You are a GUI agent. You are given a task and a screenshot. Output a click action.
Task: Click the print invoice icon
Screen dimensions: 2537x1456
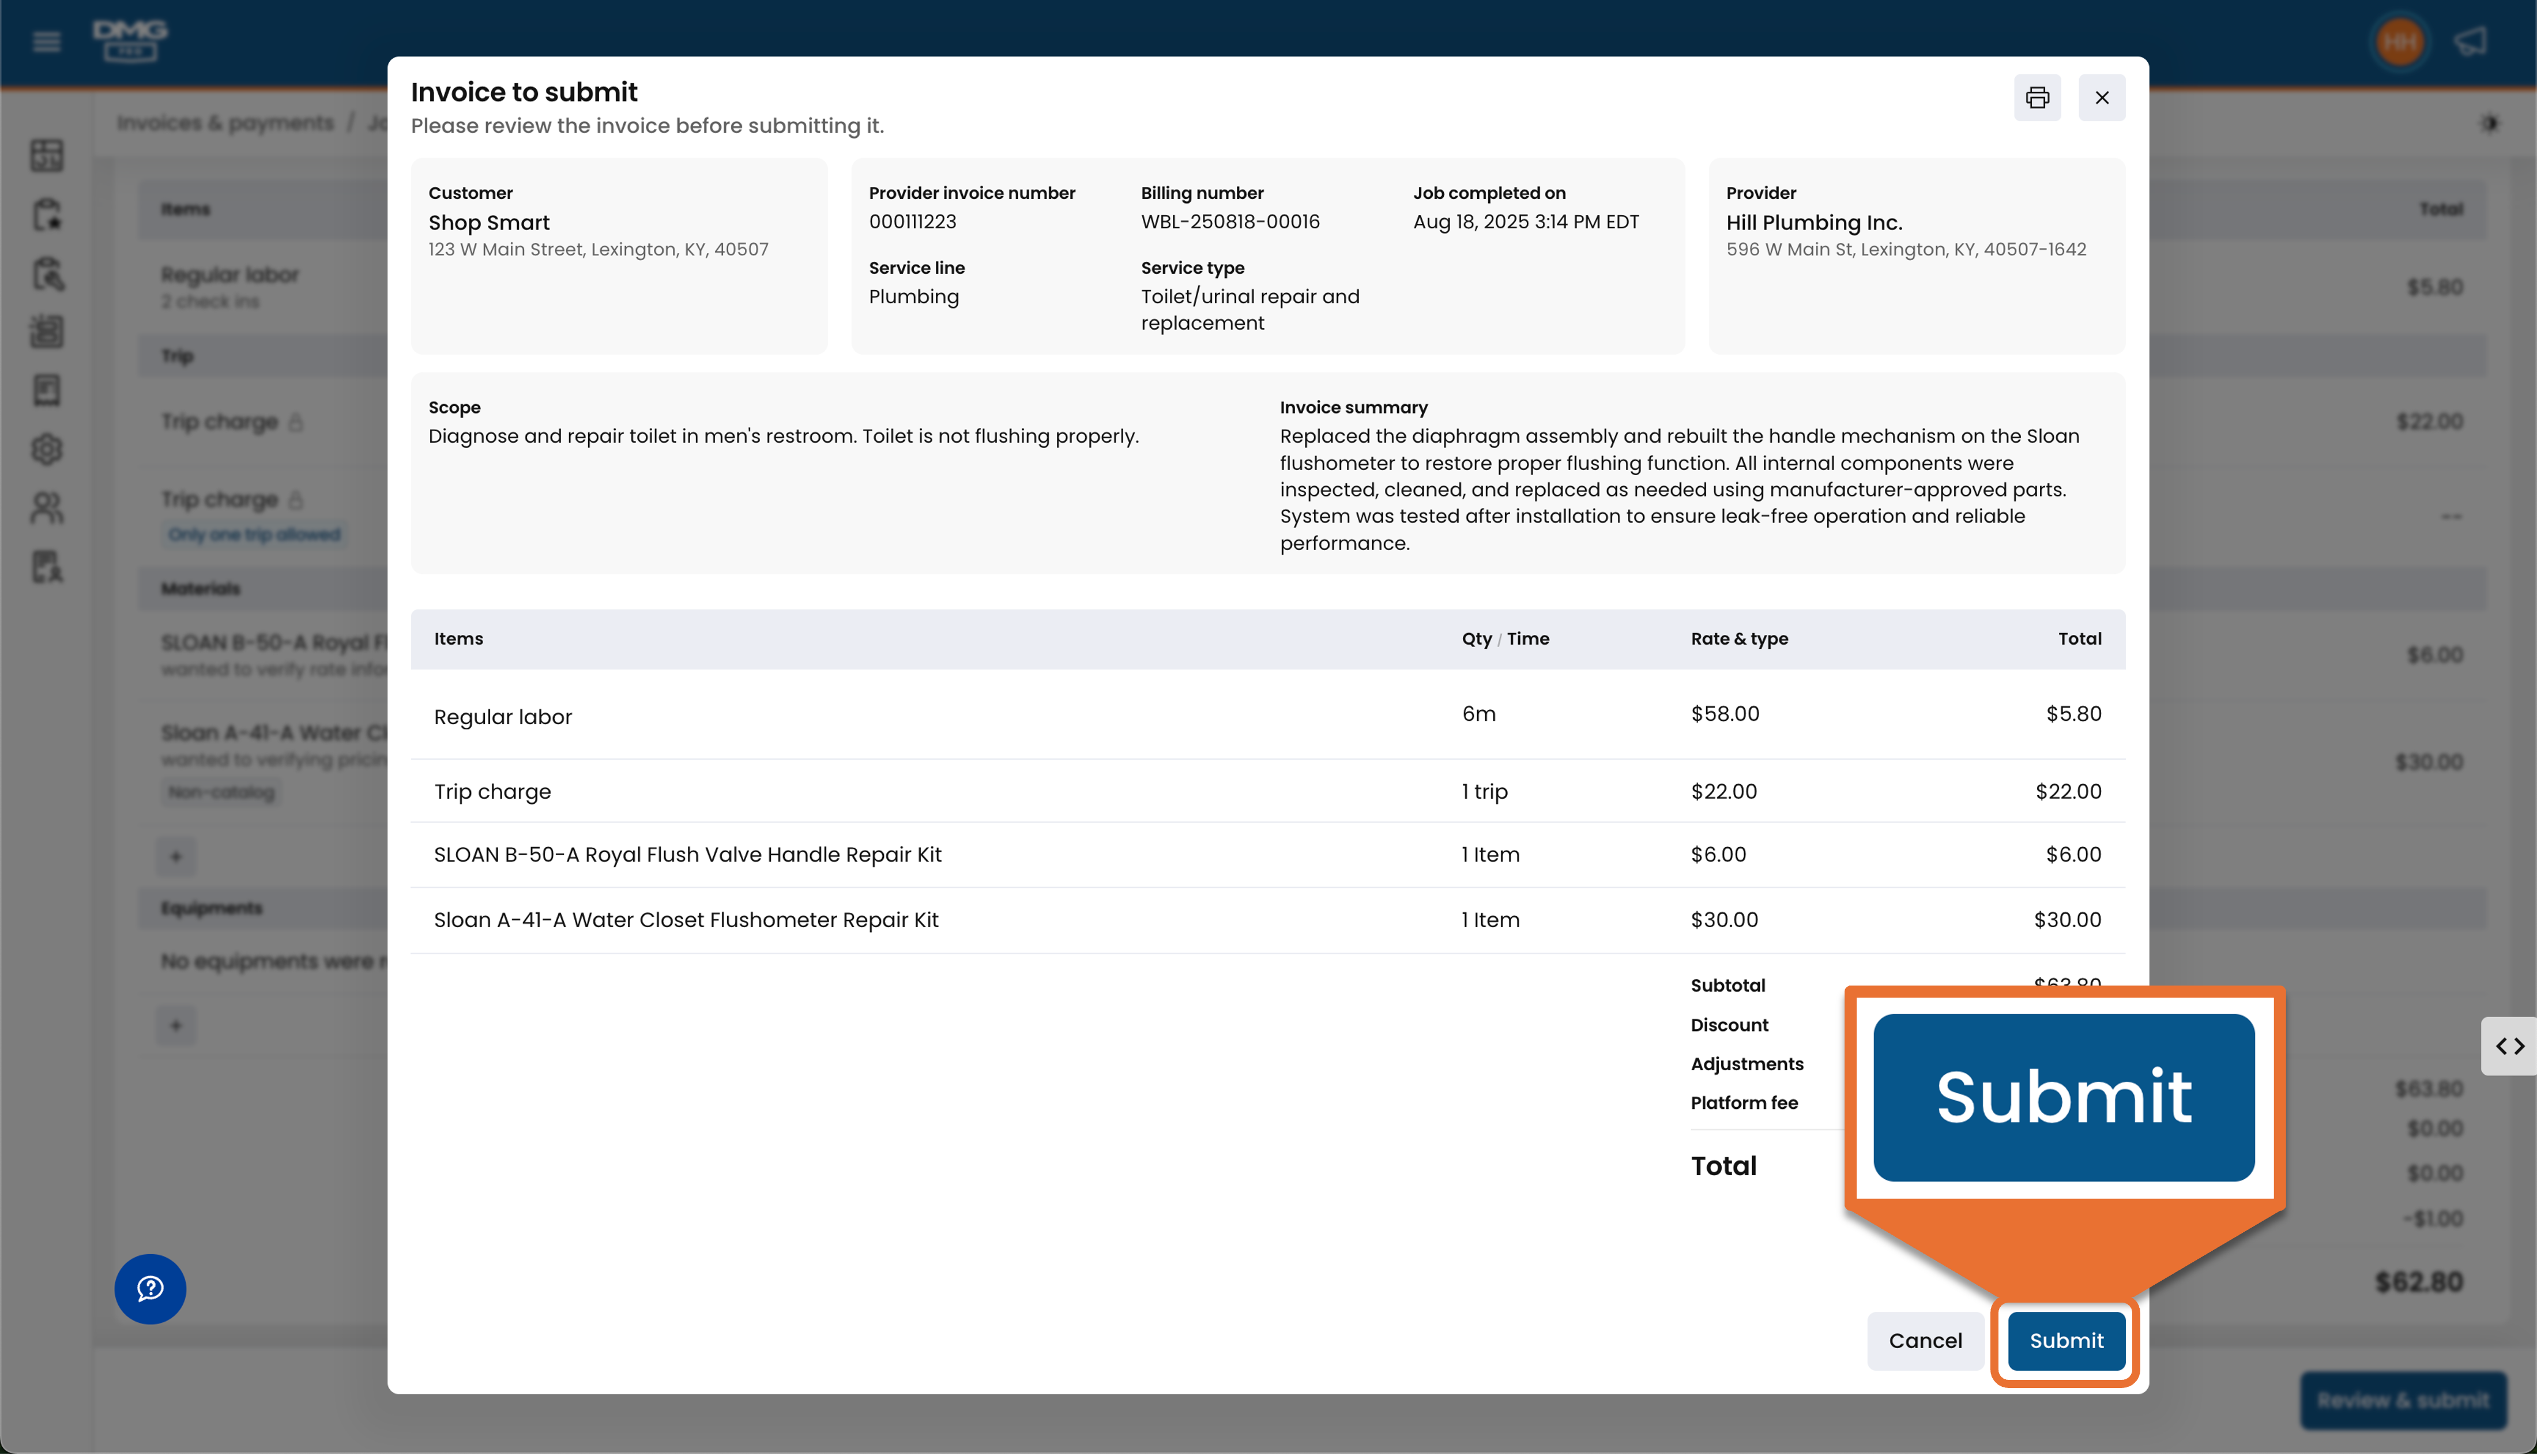[x=2036, y=97]
